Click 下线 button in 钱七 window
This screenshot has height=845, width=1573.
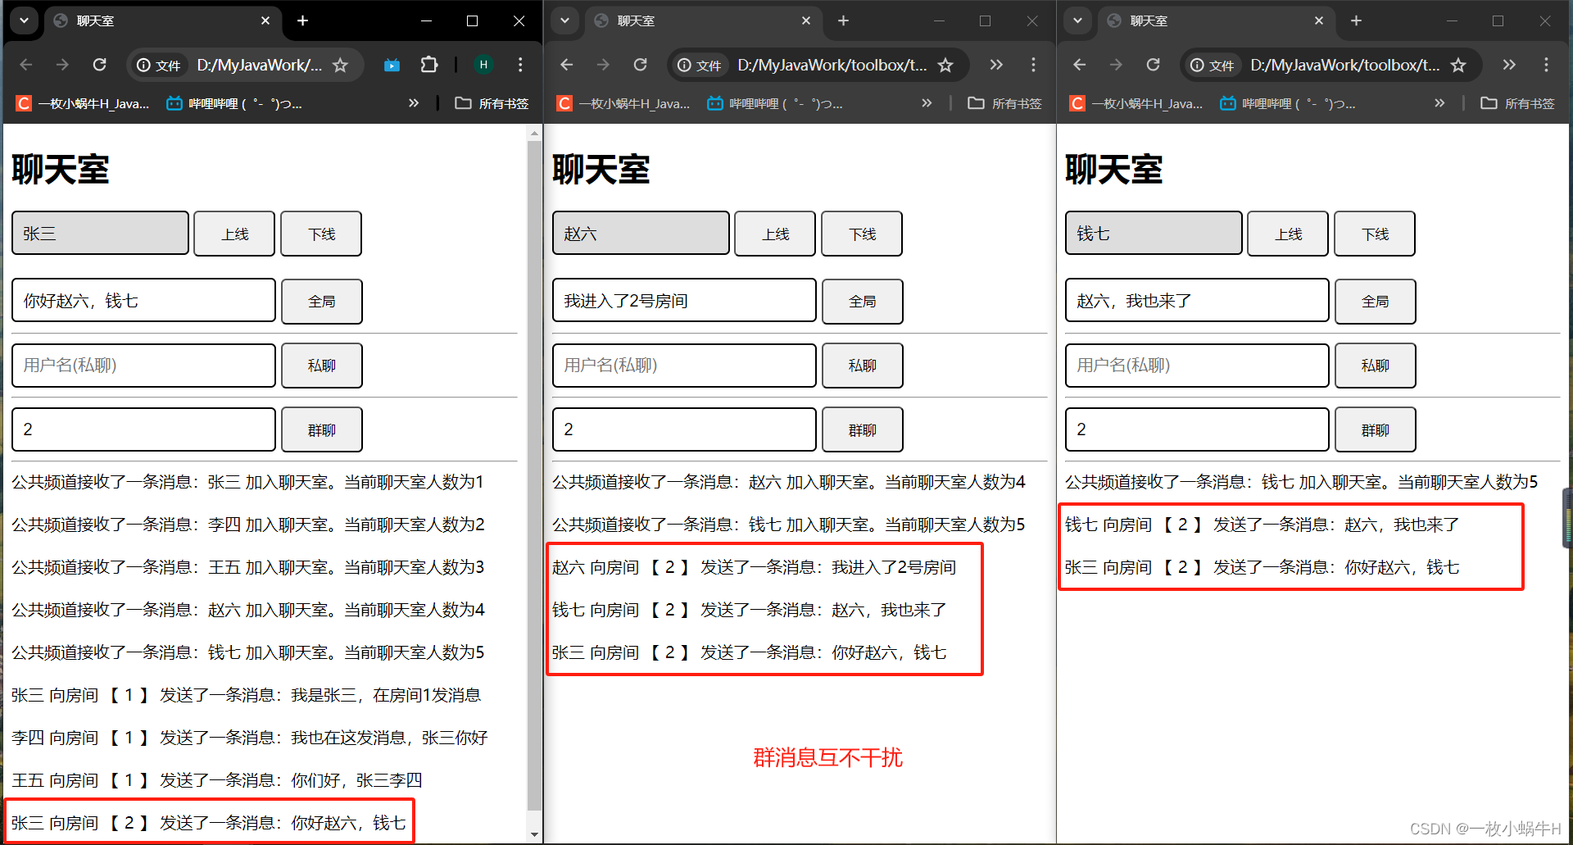1375,234
